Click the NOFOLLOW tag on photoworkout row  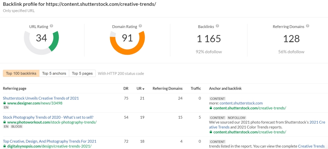coord(236,118)
